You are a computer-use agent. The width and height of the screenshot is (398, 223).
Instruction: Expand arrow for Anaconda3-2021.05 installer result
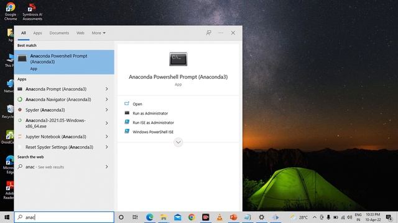click(106, 123)
